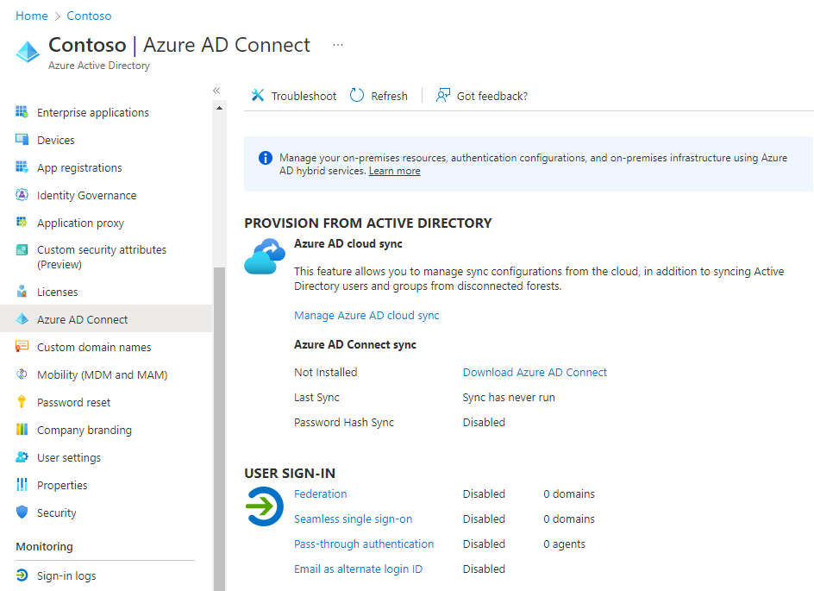Open Email as alternate login ID link
This screenshot has height=591, width=814.
click(358, 569)
